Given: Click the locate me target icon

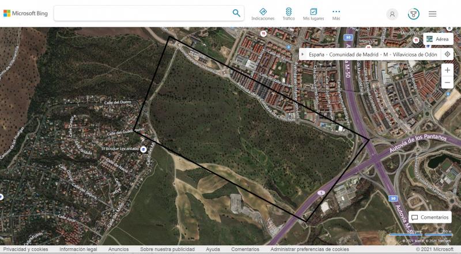Looking at the screenshot, I should pos(447,54).
